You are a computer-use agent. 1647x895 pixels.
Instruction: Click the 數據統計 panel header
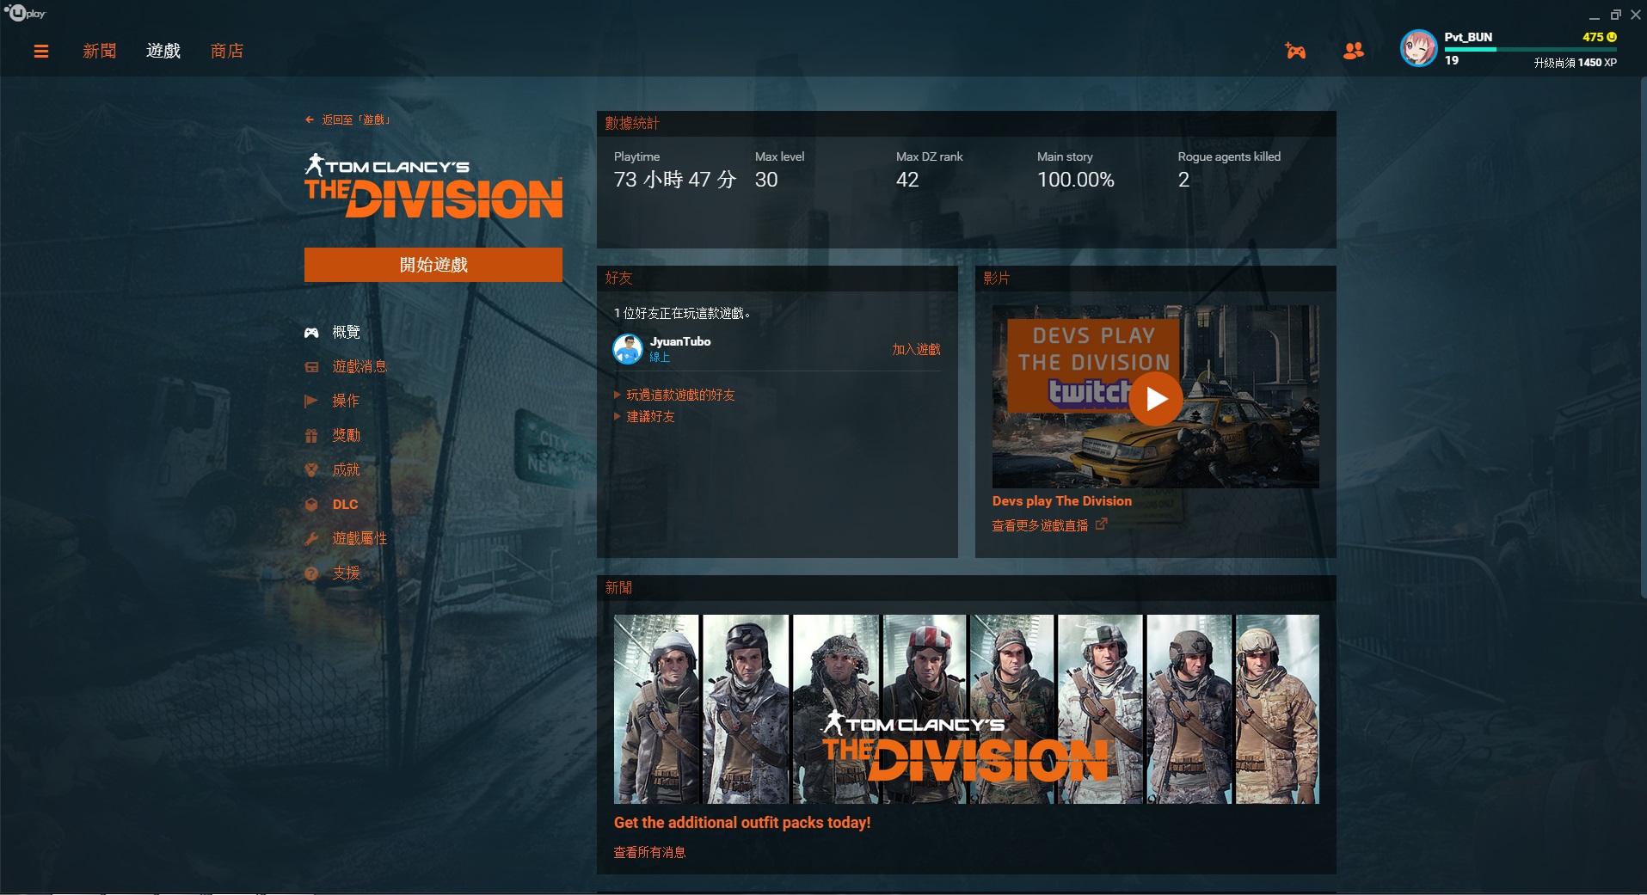pos(967,124)
